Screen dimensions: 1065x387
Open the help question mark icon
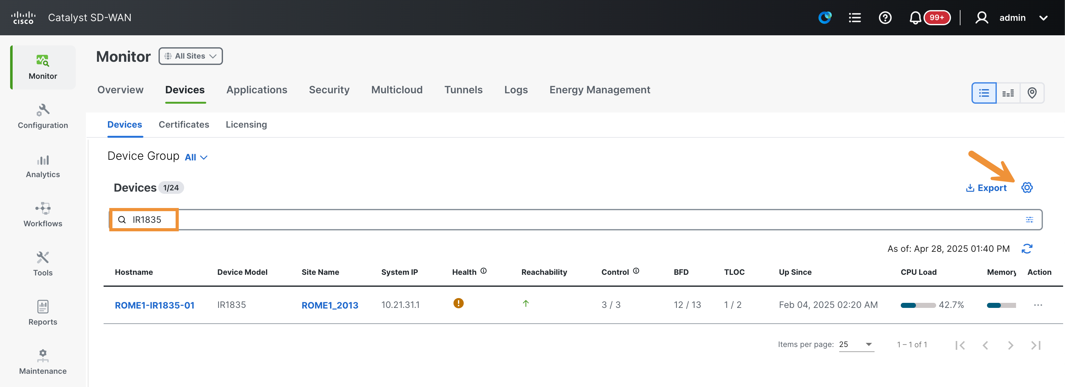[x=885, y=18]
